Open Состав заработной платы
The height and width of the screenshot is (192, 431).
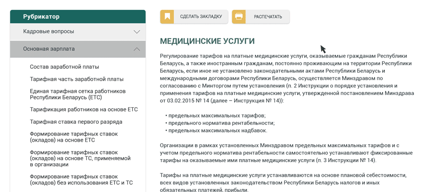(x=64, y=67)
